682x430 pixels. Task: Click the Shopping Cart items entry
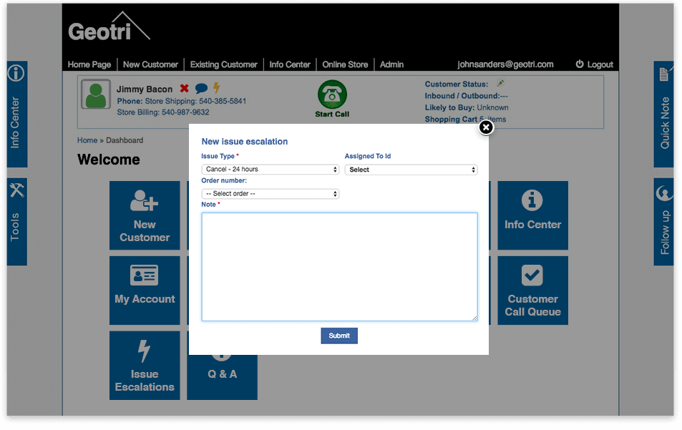coord(465,119)
